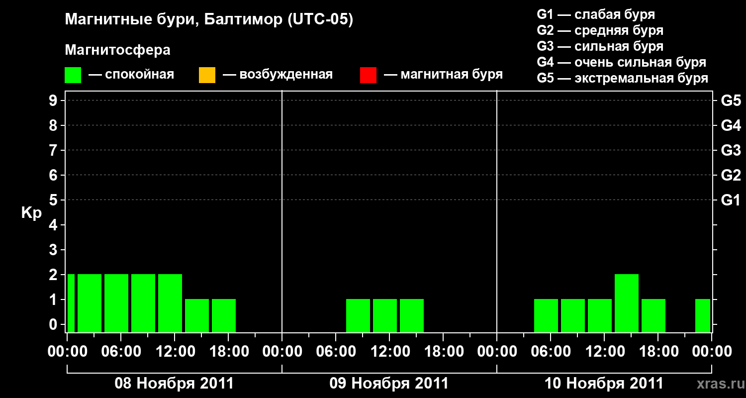Select the chart title 'Магнитные бури, Балтимор (UTC-05)'
Screen dimensions: 746x398
pyautogui.click(x=209, y=20)
